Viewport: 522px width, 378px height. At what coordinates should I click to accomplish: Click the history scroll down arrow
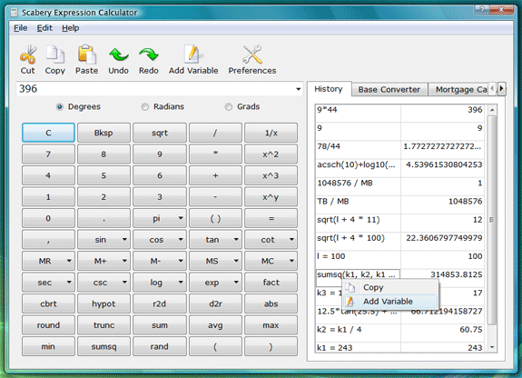[x=492, y=347]
